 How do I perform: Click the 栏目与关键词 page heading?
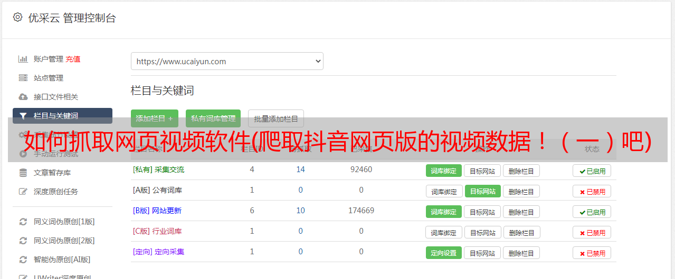[x=163, y=91]
